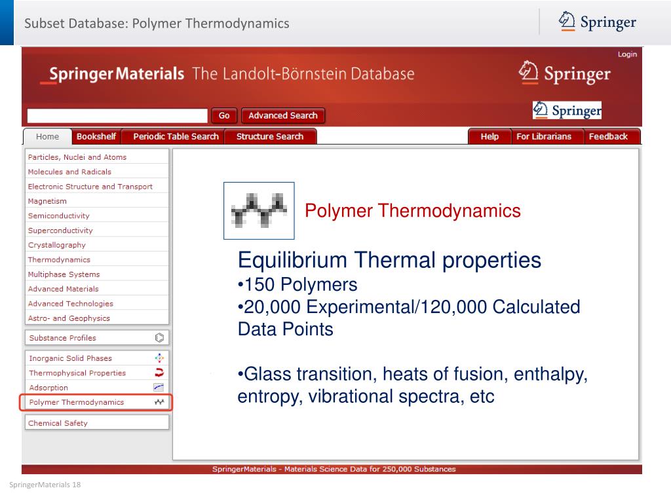This screenshot has height=503, width=671.
Task: Open the Inorganic Solid Phases link
Action: [x=70, y=358]
